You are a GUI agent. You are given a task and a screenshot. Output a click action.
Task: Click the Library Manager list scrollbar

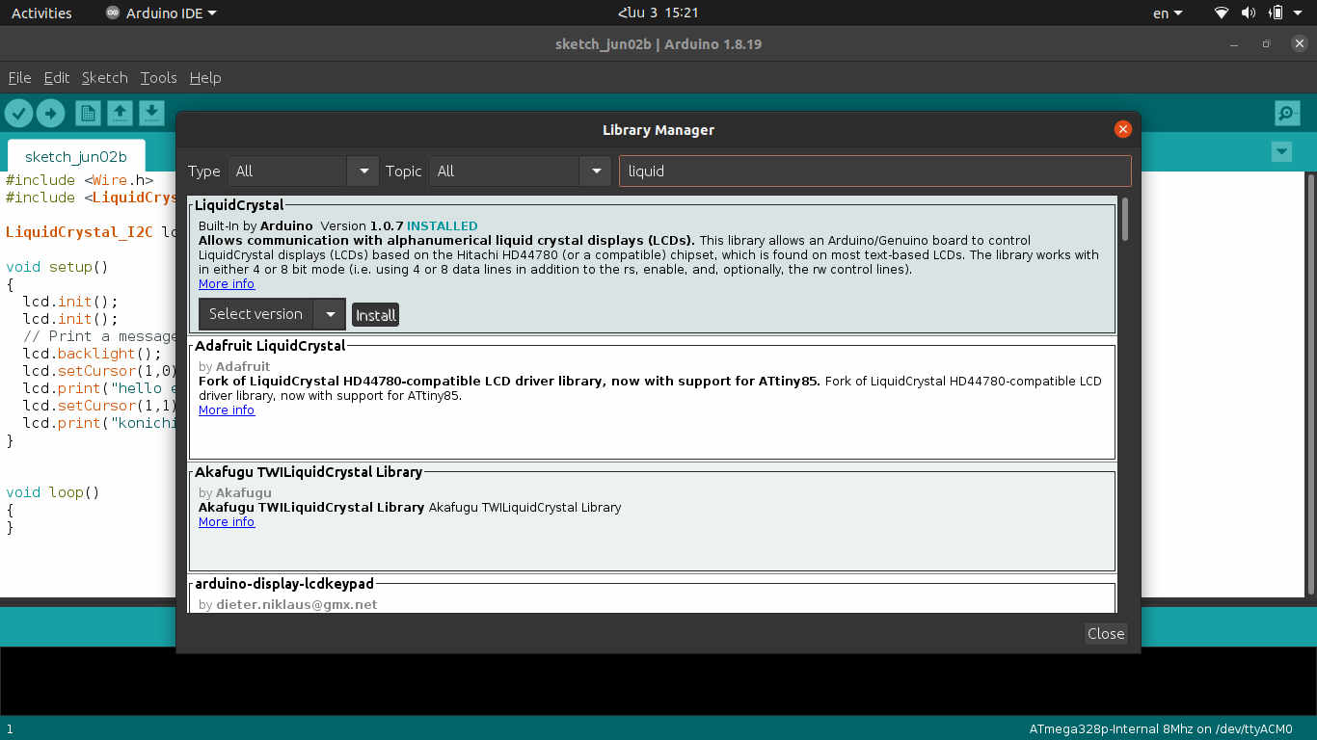pos(1124,220)
